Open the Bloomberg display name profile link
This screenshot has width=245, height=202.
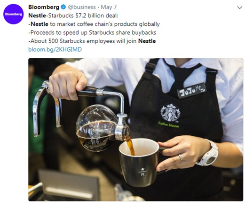[44, 7]
